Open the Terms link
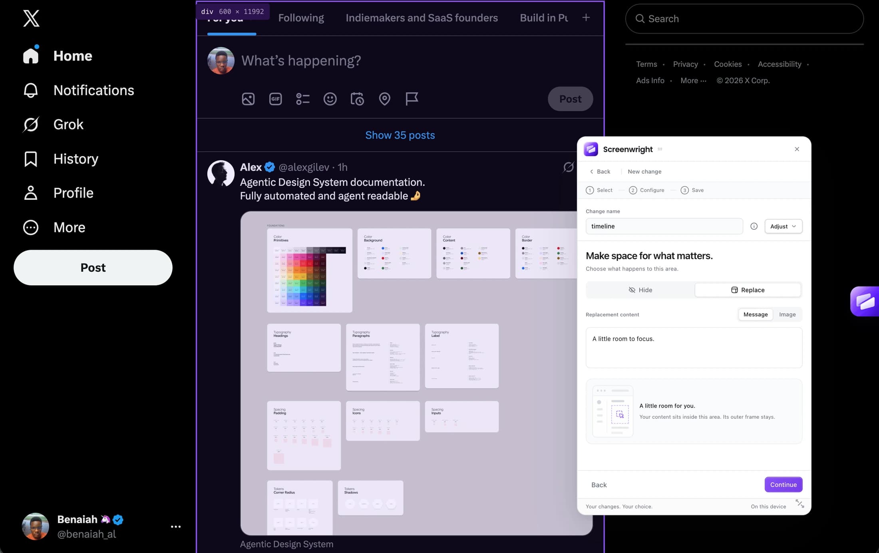The width and height of the screenshot is (879, 553). 646,64
